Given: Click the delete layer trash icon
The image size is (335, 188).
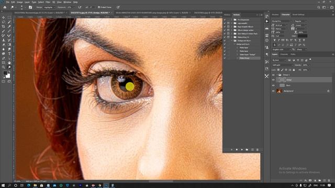Looking at the screenshot, I should (329, 181).
